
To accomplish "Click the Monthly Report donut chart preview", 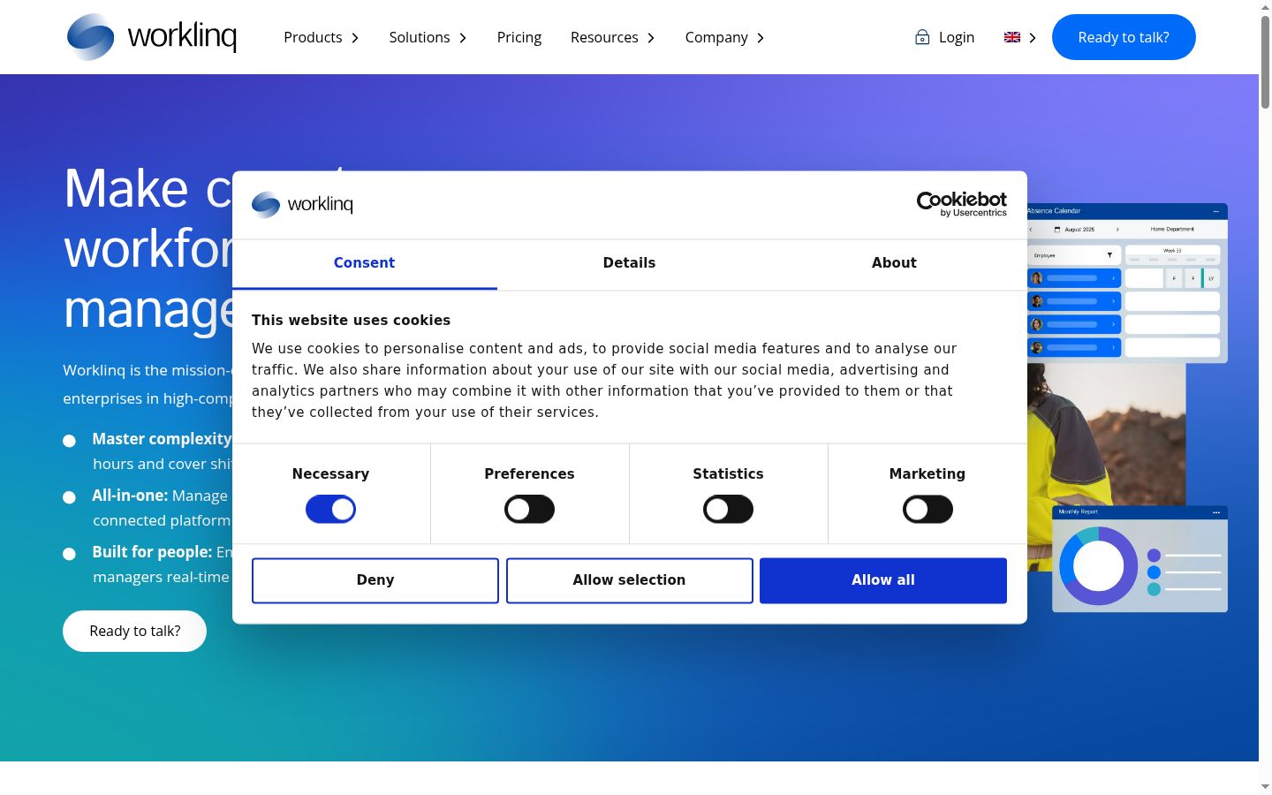I will click(x=1139, y=559).
